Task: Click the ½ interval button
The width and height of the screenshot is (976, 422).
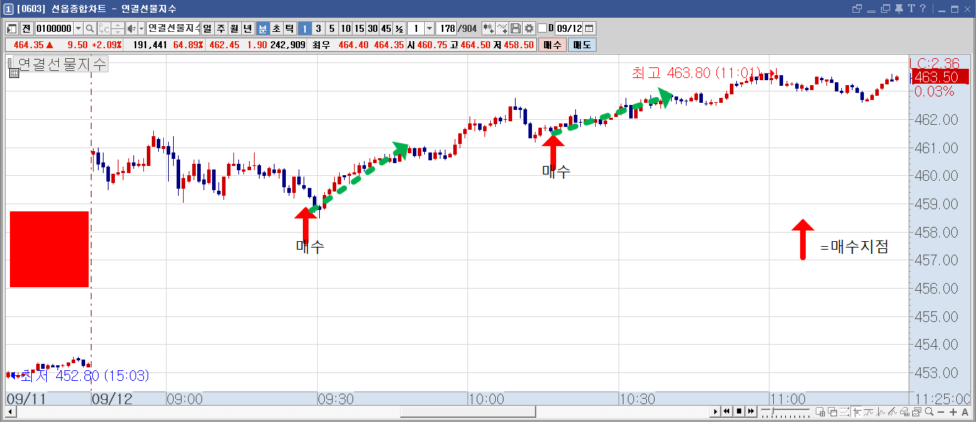Action: click(399, 29)
